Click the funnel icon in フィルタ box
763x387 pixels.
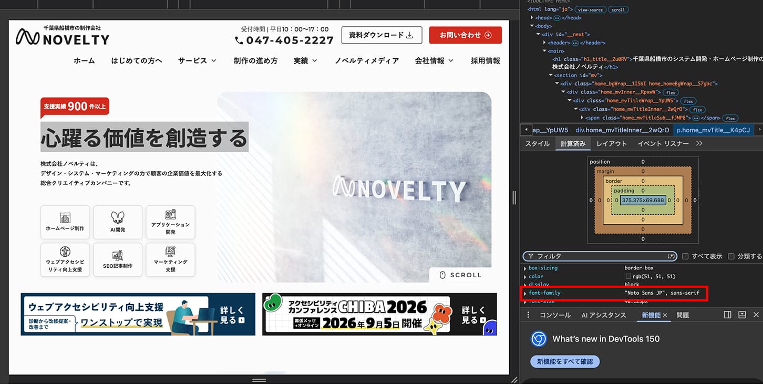531,256
